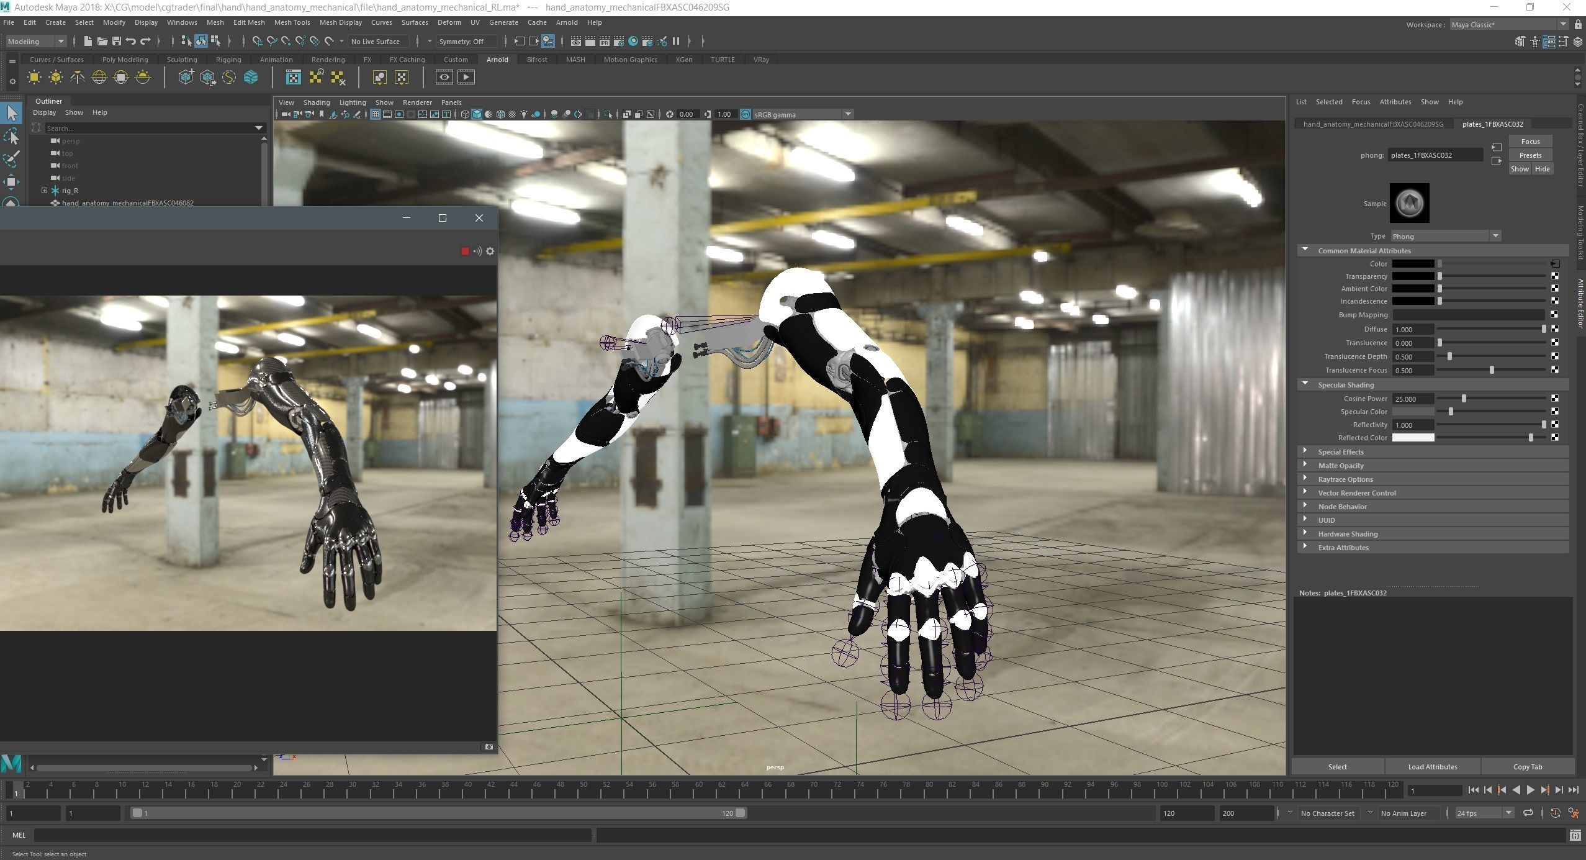The image size is (1586, 860).
Task: Toggle smooth shade all in viewport toolbar
Action: coord(477,114)
